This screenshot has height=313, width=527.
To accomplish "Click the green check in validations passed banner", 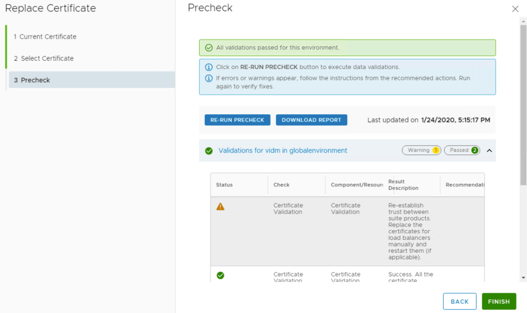I will pyautogui.click(x=209, y=48).
